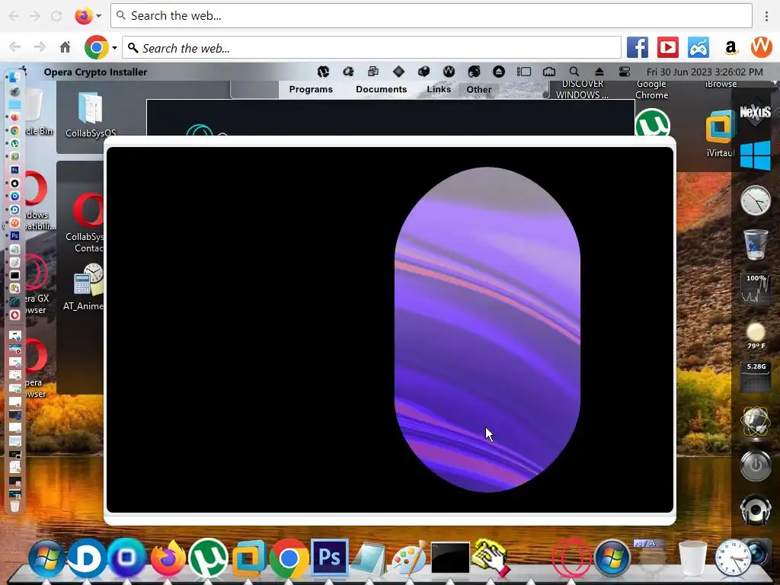Toggle the switches icon in the menu bar

click(625, 72)
